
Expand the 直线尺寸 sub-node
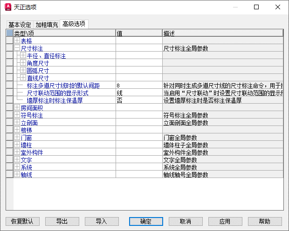point(23,78)
